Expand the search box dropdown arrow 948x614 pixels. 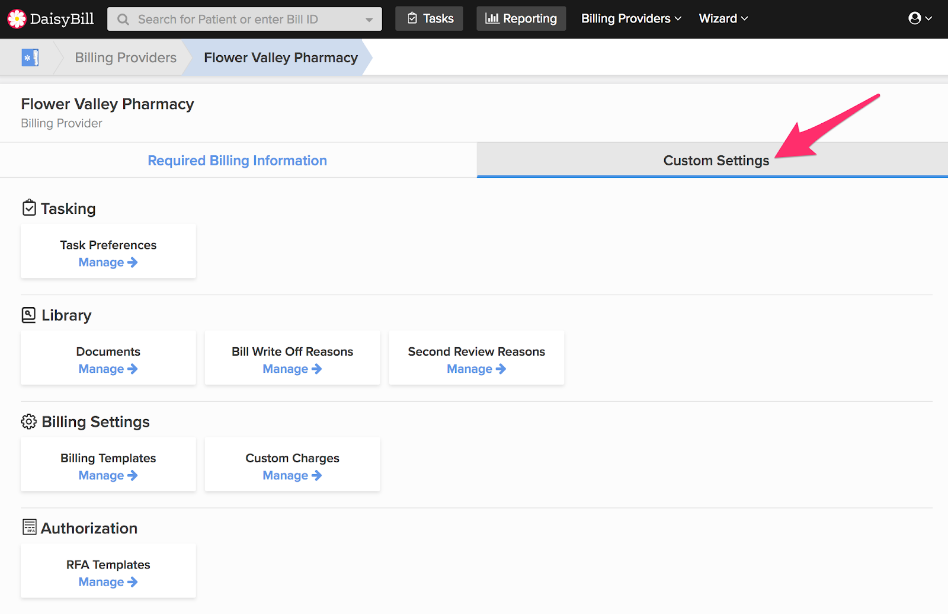pyautogui.click(x=369, y=20)
